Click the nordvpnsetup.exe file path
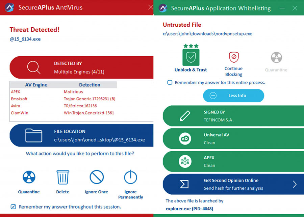The height and width of the screenshot is (217, 304). coord(207,34)
